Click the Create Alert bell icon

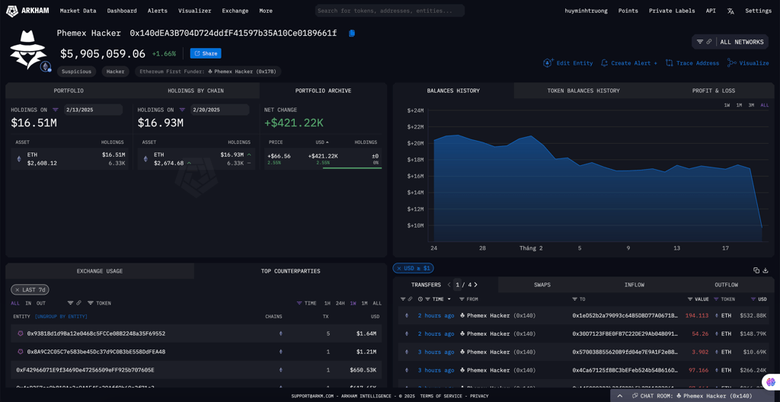604,63
